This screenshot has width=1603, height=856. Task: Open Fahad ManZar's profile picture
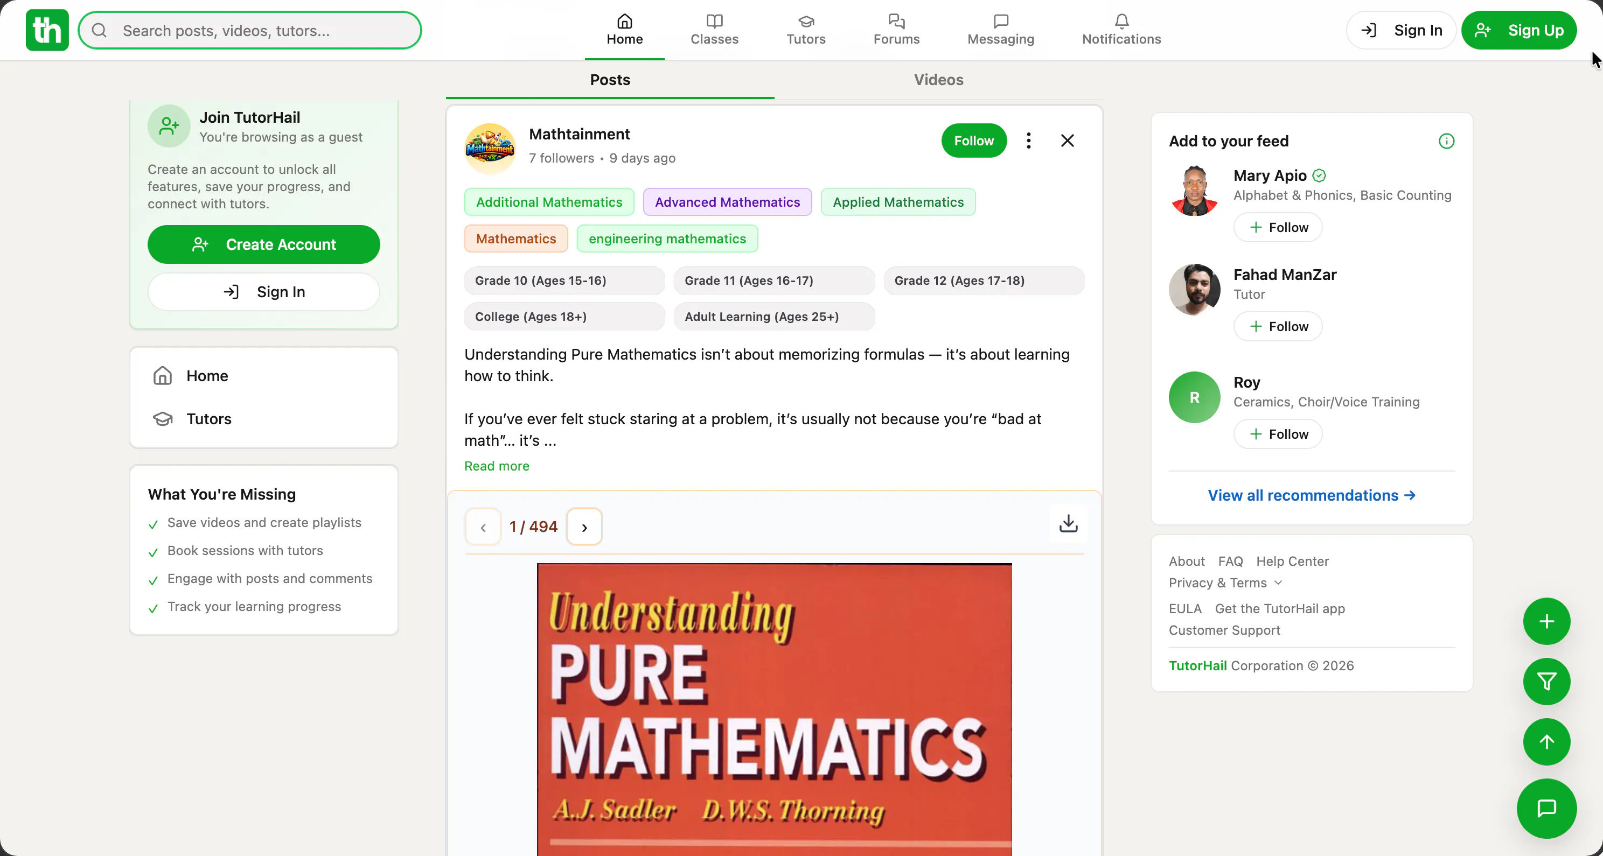1194,290
